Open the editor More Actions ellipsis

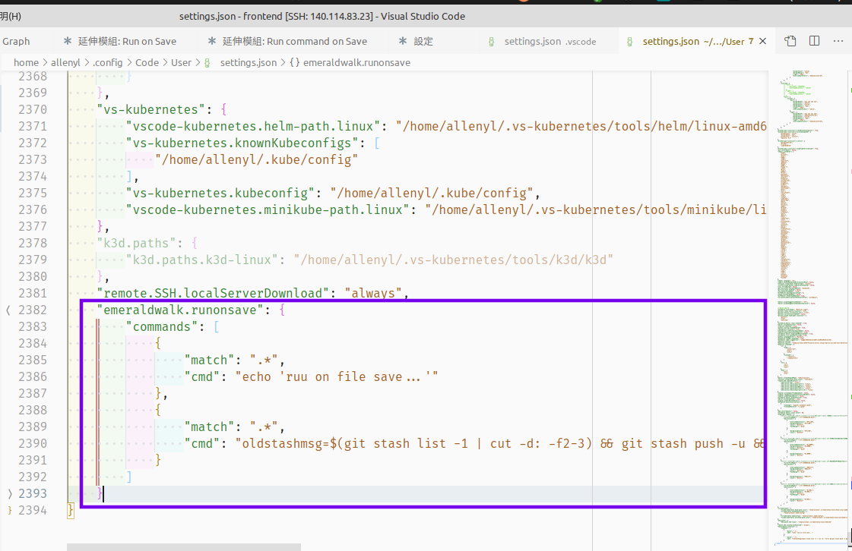(838, 41)
